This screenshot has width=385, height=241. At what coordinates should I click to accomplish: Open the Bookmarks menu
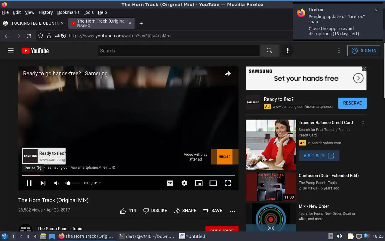[x=68, y=12]
